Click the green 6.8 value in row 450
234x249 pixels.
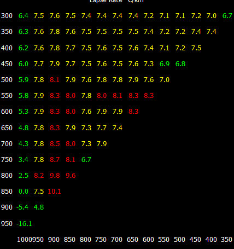click(180, 64)
